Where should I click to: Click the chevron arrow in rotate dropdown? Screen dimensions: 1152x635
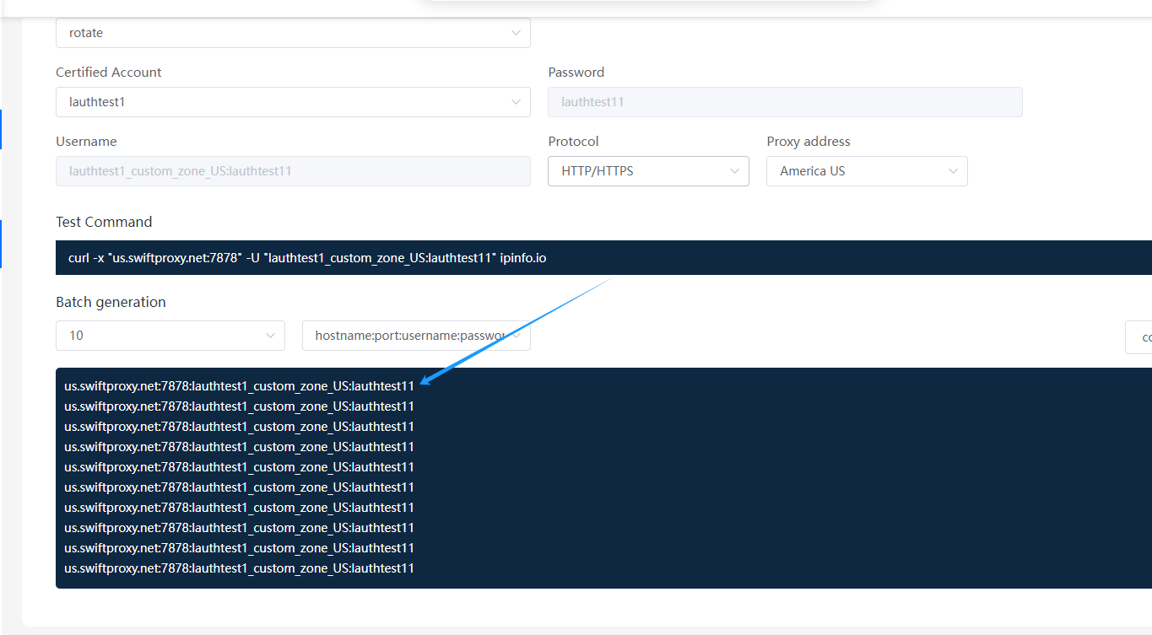[516, 33]
